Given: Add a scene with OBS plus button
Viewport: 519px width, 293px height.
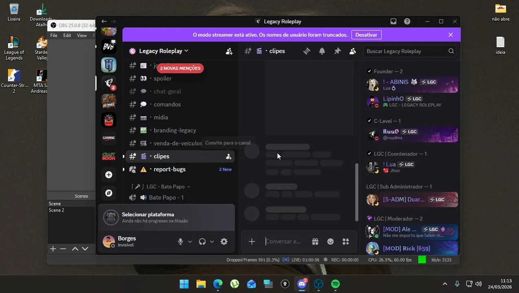Looking at the screenshot, I should point(53,249).
